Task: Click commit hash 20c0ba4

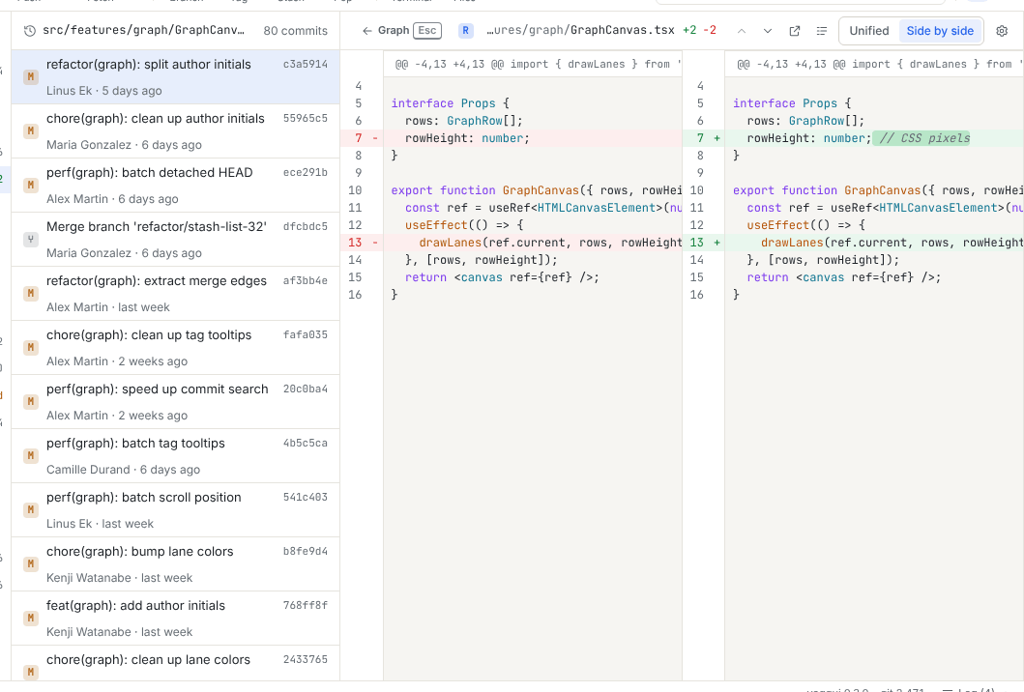Action: coord(305,389)
